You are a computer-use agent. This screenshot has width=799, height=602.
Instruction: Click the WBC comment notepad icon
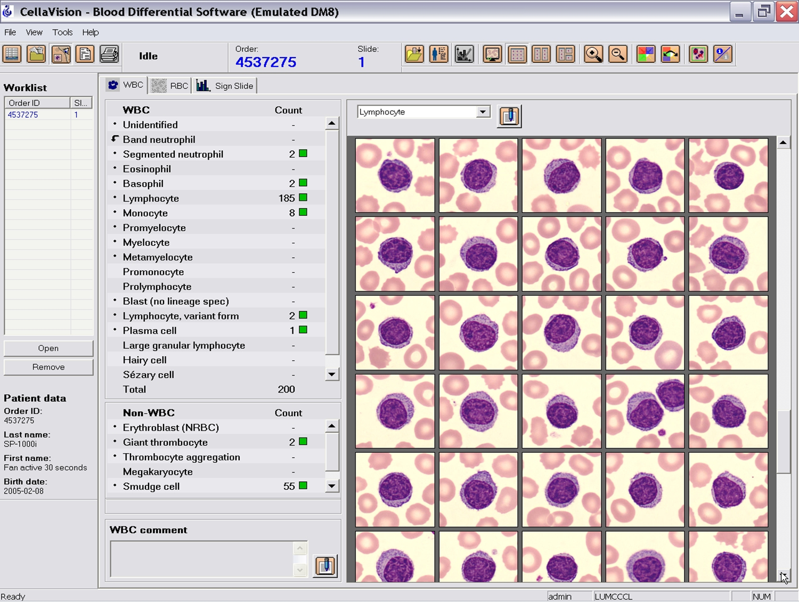(x=325, y=565)
